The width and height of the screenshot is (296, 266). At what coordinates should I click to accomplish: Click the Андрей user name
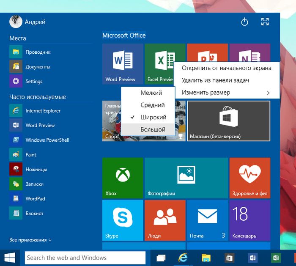pos(35,22)
